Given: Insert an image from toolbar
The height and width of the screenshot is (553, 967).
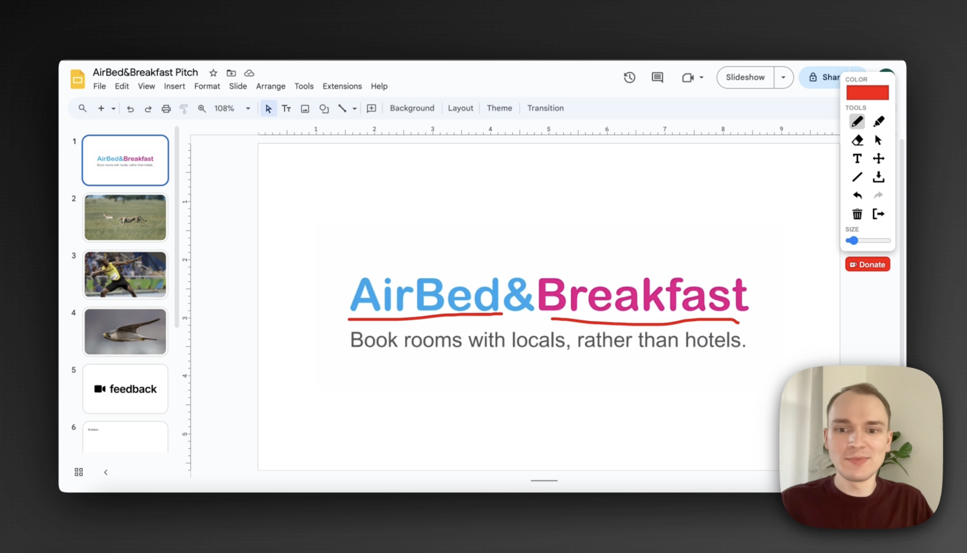Looking at the screenshot, I should (305, 109).
